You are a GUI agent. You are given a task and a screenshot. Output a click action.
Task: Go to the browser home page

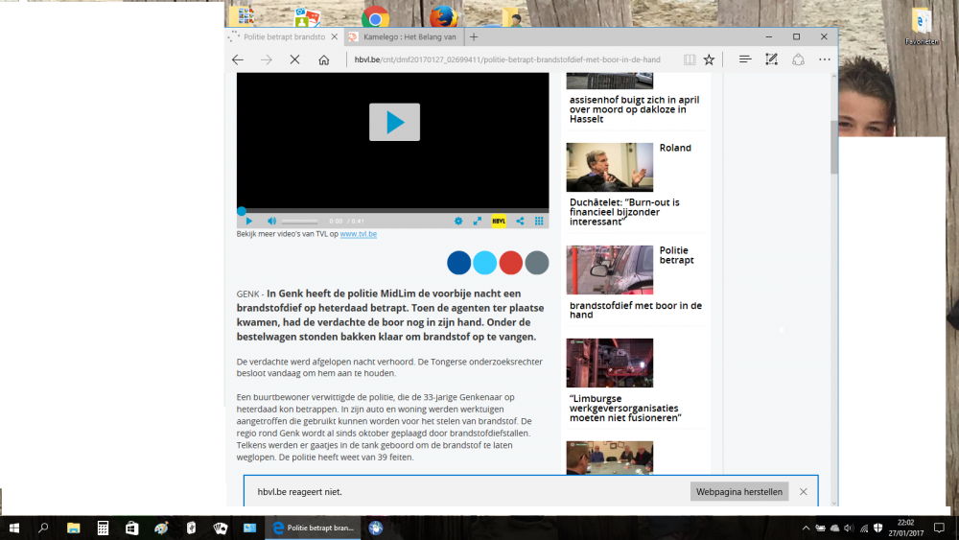pyautogui.click(x=324, y=59)
